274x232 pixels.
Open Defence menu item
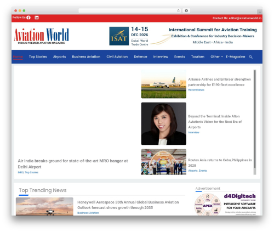coord(140,56)
